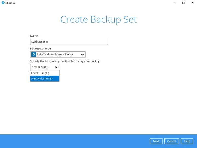Minimize the Ahsay Go window

[x=175, y=3]
